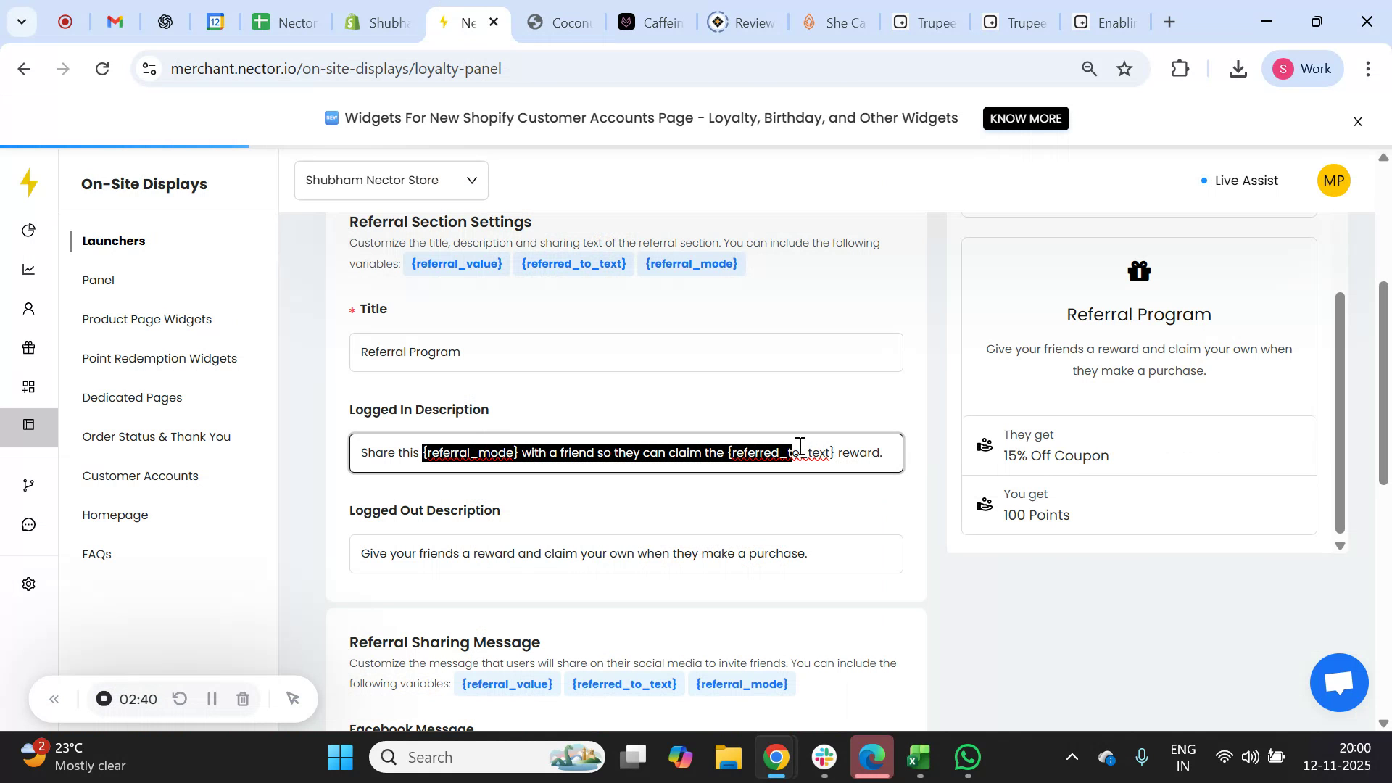Select the gift rewards icon
Image resolution: width=1392 pixels, height=783 pixels.
[x=29, y=348]
